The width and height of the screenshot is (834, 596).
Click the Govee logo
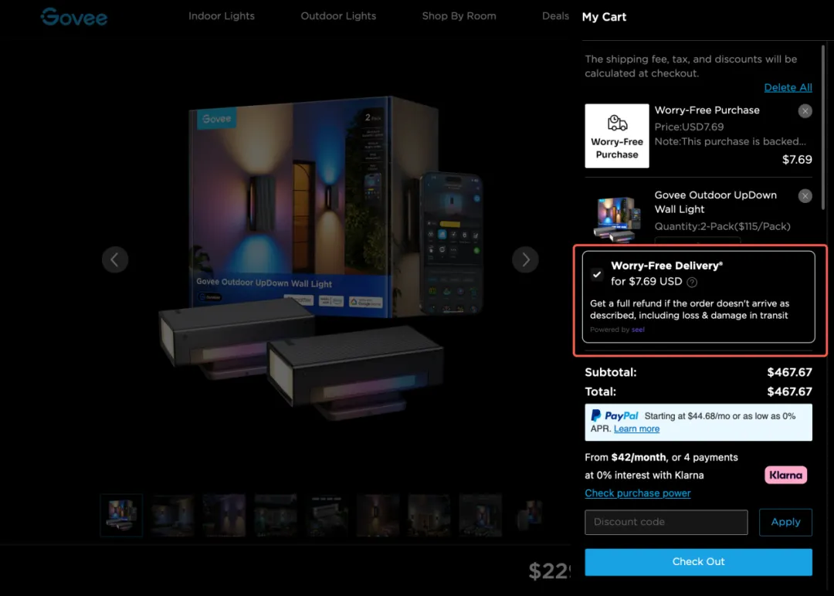coord(74,17)
